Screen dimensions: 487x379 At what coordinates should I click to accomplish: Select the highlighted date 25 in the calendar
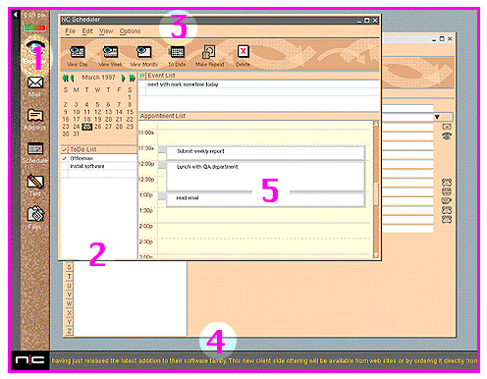click(x=86, y=127)
